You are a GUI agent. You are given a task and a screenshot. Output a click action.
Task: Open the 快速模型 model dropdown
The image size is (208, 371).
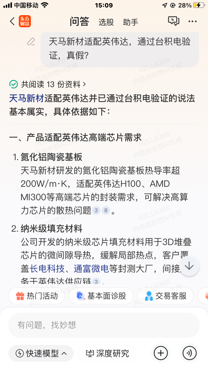tap(41, 353)
